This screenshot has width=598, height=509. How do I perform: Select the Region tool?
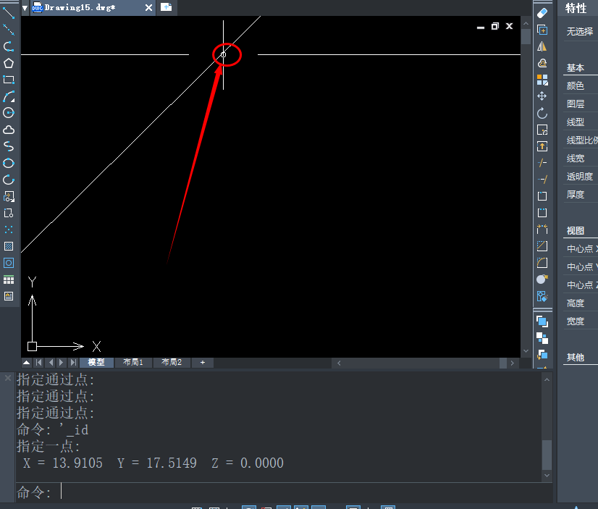[9, 263]
